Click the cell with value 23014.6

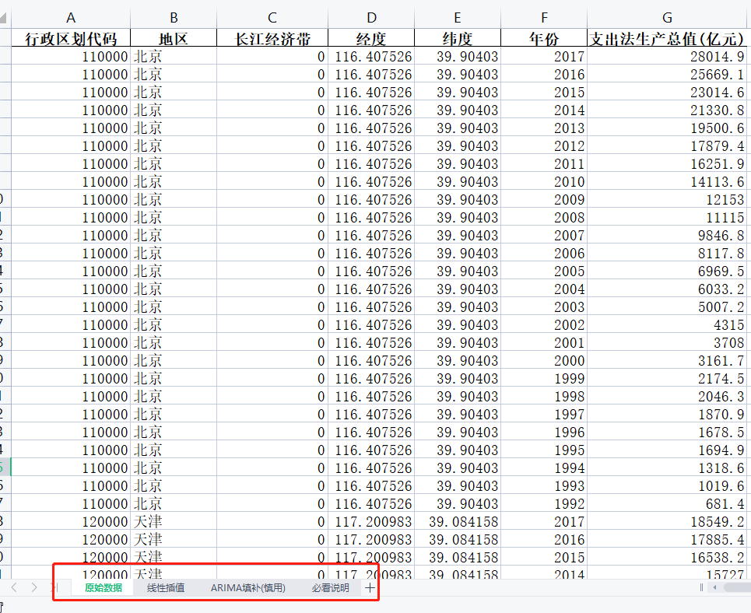667,92
